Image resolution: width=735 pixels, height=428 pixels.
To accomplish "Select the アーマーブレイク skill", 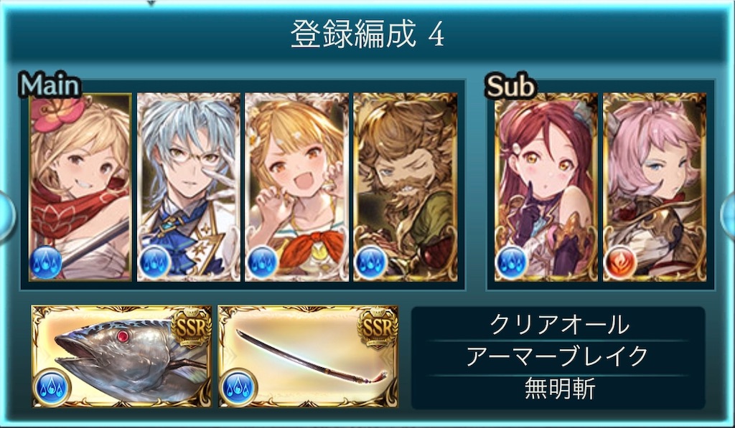I will click(x=558, y=357).
